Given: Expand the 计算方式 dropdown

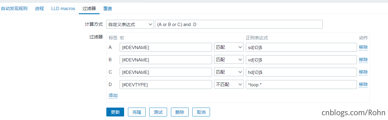Looking at the screenshot, I should (130, 25).
